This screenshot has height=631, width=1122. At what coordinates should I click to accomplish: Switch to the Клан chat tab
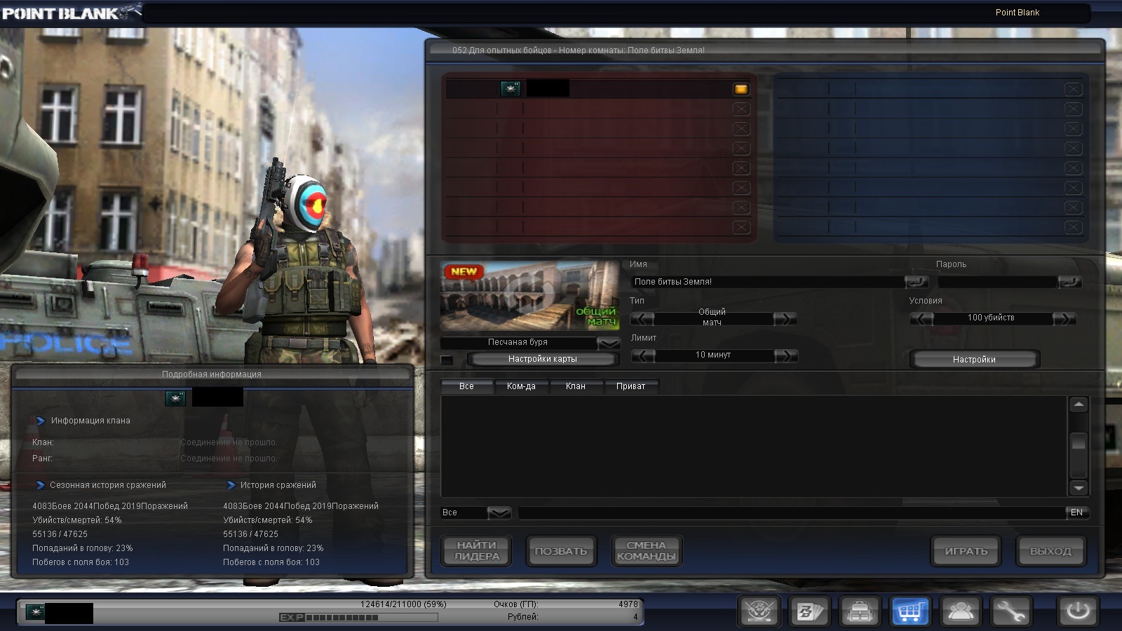coord(575,386)
